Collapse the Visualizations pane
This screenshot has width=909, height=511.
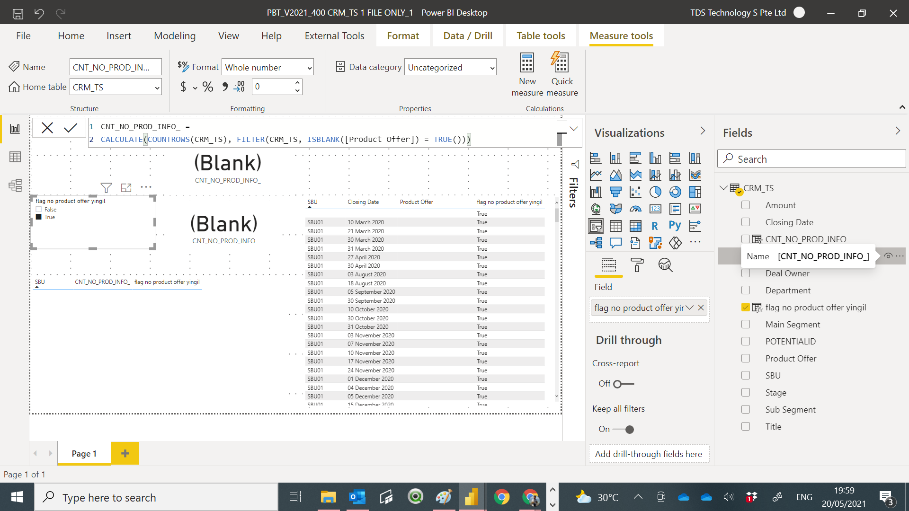click(x=703, y=131)
